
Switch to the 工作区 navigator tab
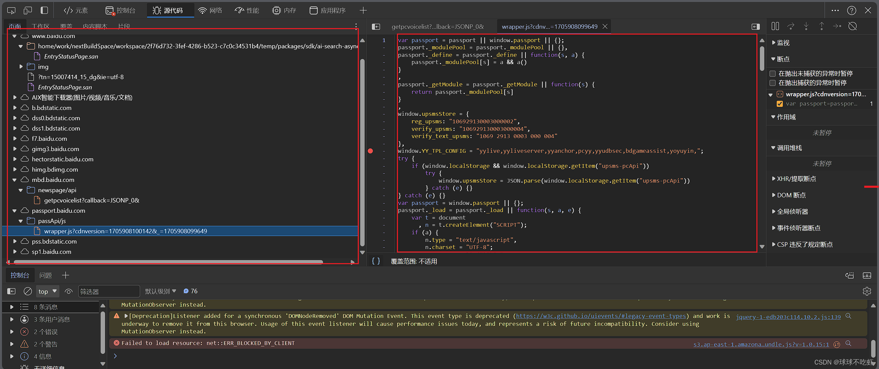pyautogui.click(x=41, y=26)
